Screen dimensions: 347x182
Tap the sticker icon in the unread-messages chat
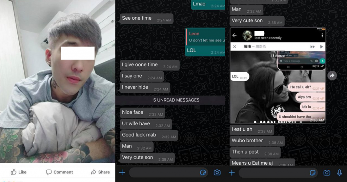point(203,172)
